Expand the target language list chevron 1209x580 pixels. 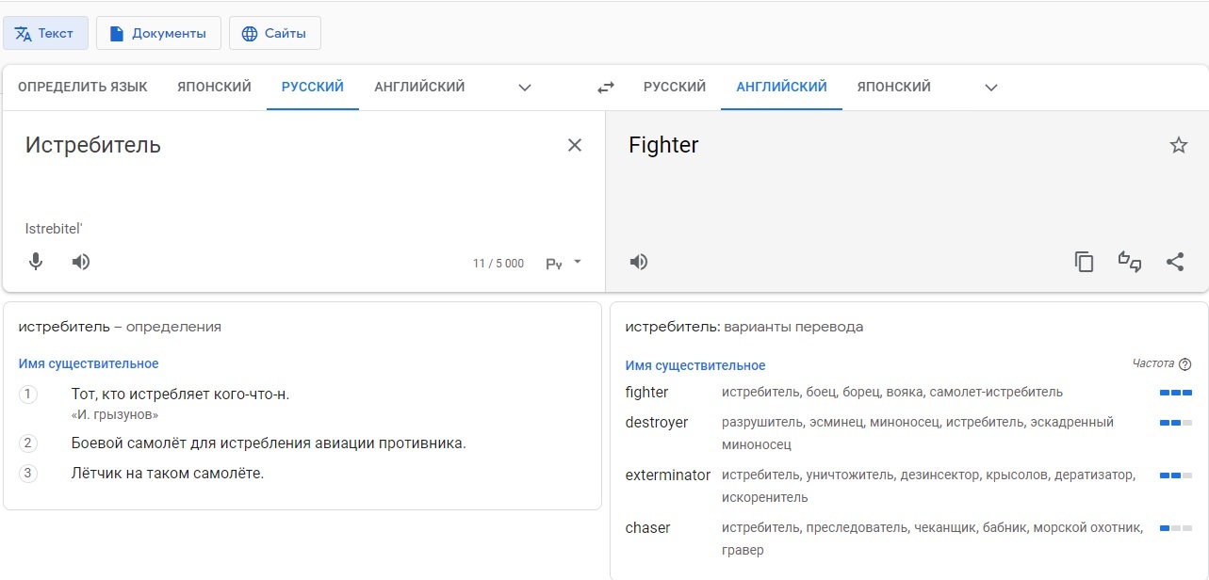point(990,88)
